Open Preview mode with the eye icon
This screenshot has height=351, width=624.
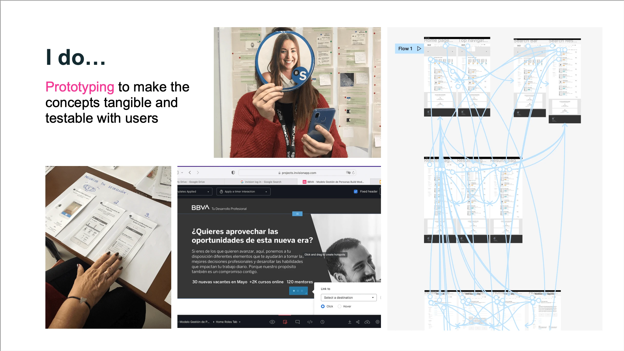(272, 322)
